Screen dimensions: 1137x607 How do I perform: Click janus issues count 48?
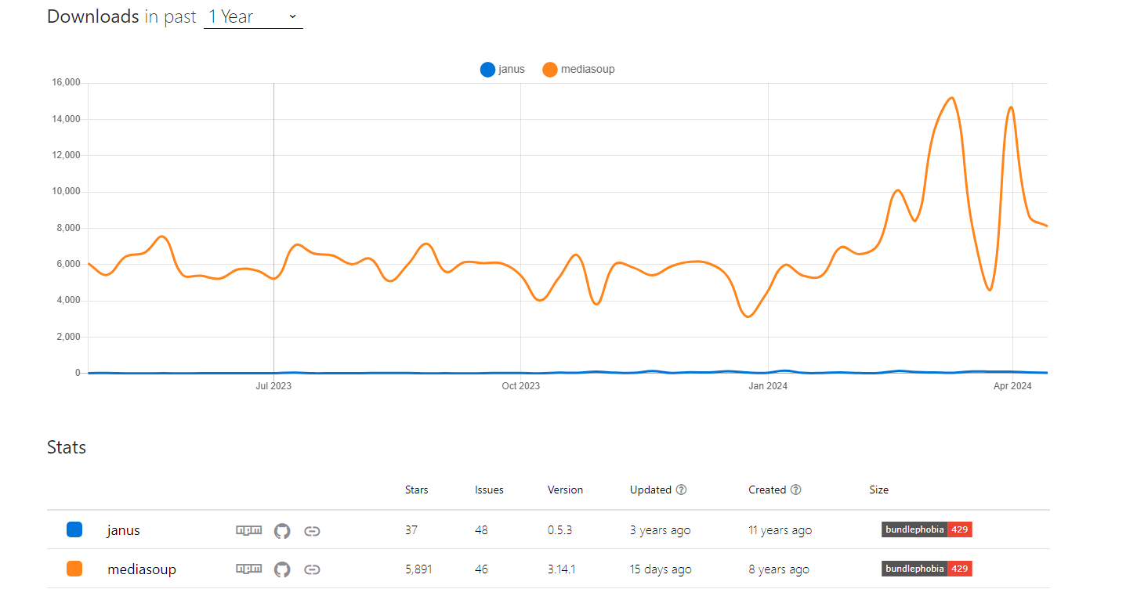[x=481, y=530]
